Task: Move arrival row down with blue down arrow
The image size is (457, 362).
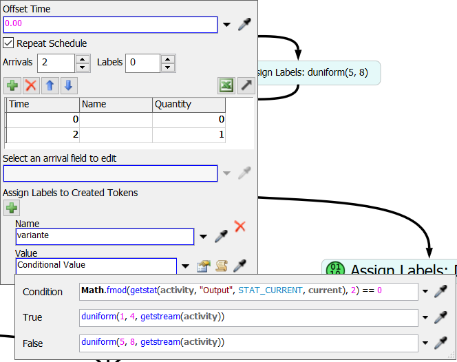Action: 69,86
